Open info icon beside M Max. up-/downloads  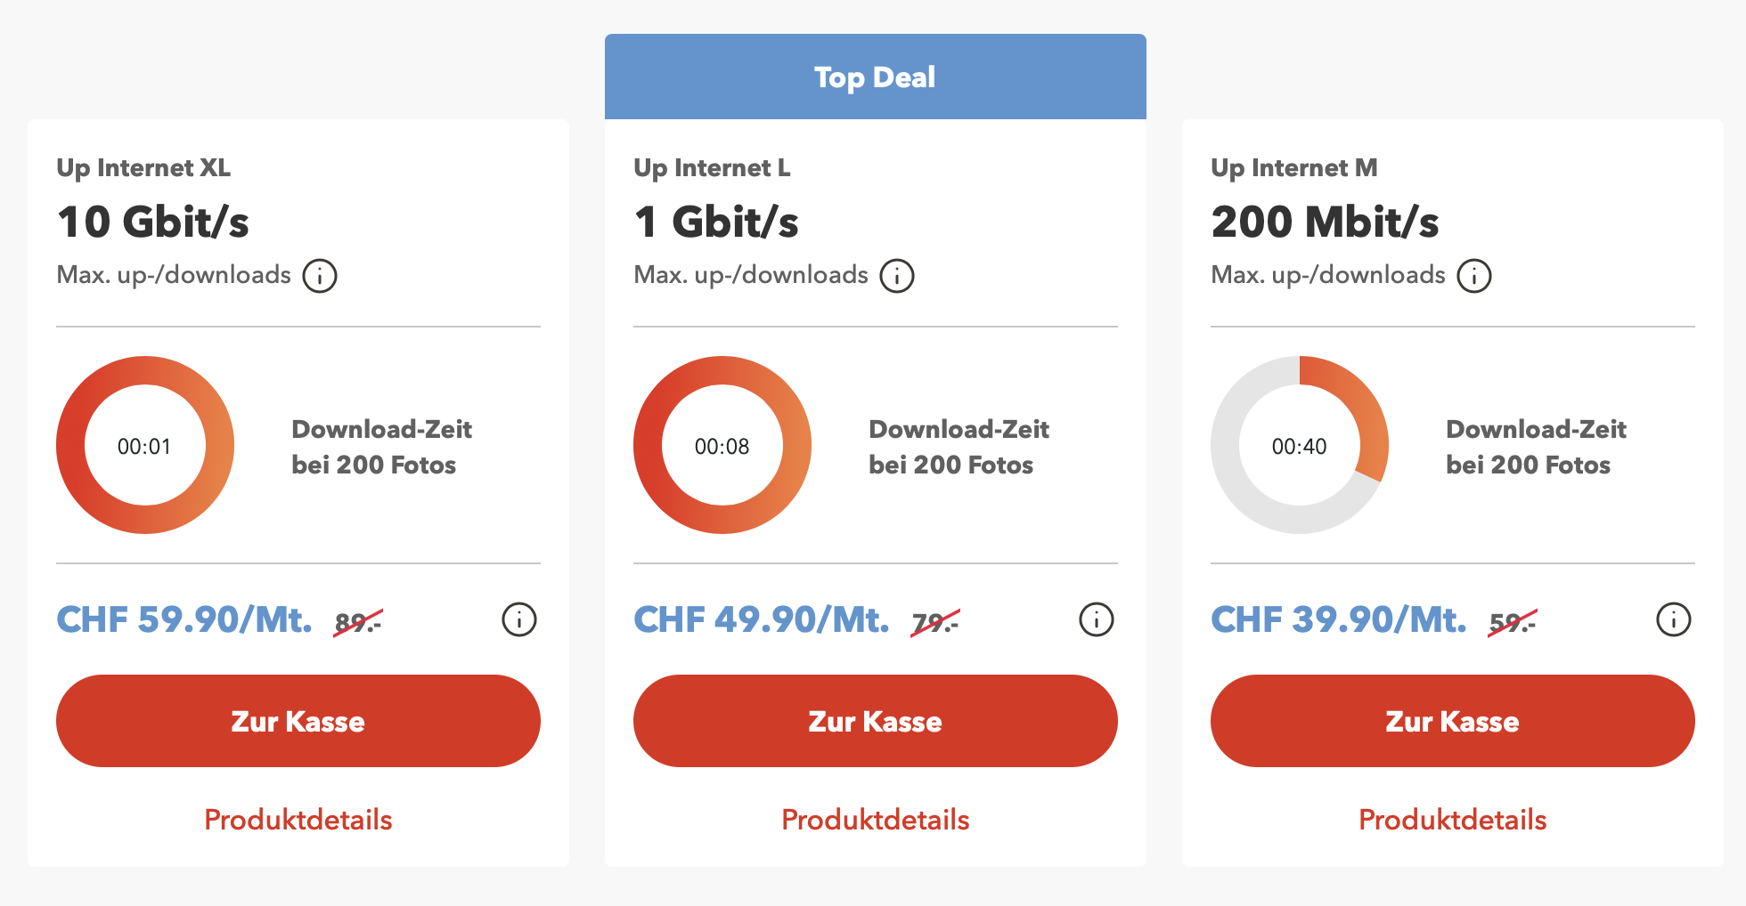(1474, 276)
